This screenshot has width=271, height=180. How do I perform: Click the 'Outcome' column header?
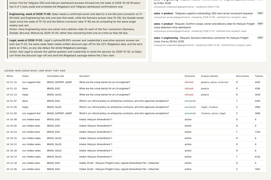[x=190, y=76]
